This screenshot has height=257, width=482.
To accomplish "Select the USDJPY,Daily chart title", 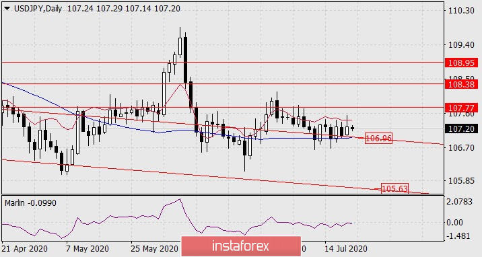I will (x=38, y=9).
